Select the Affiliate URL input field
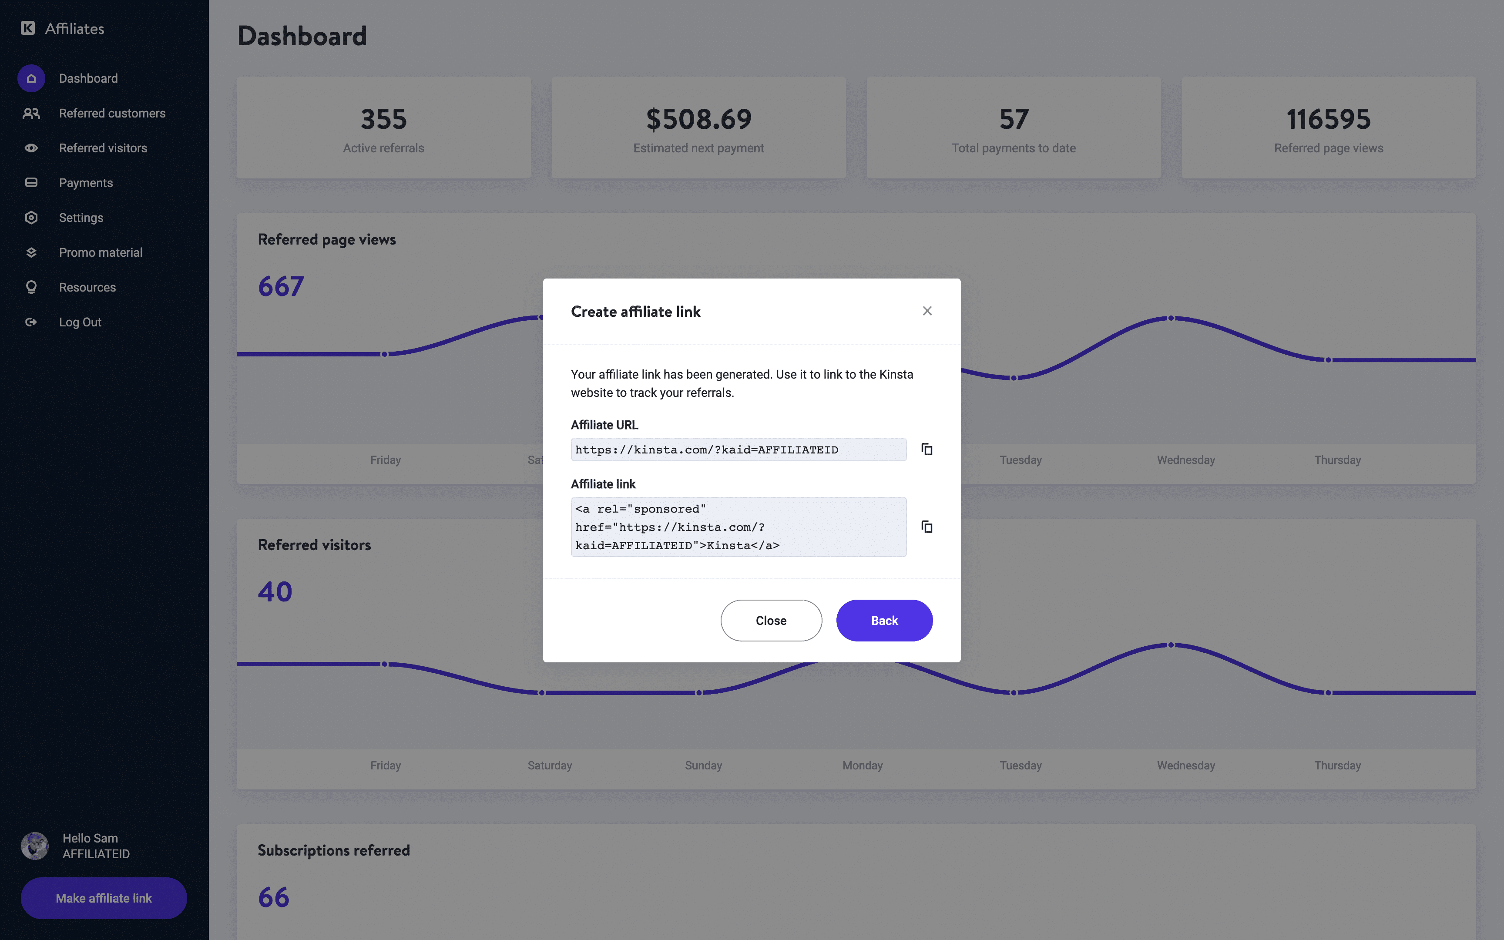The width and height of the screenshot is (1504, 940). coord(739,448)
